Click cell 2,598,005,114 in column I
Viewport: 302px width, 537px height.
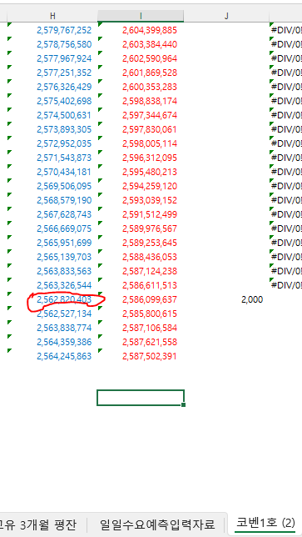point(150,143)
